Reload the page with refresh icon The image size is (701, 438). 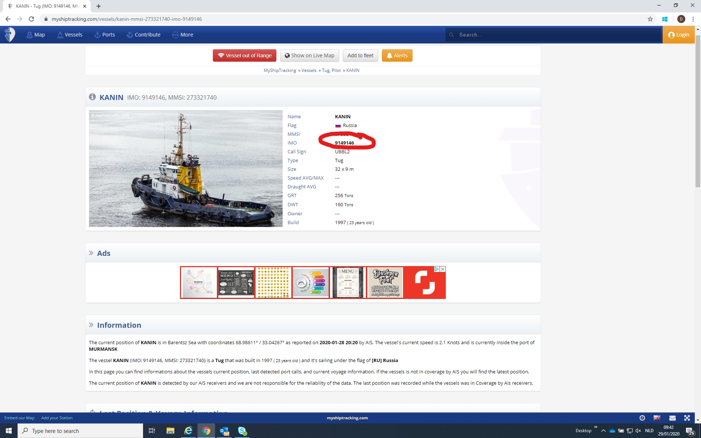[31, 19]
